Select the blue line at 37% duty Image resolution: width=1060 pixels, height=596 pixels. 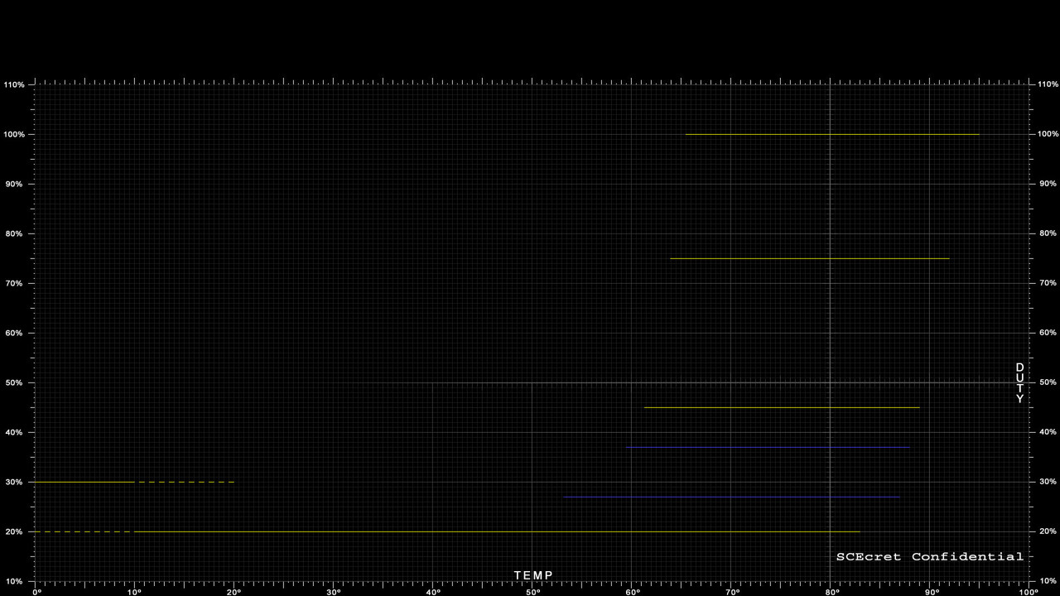coord(768,447)
